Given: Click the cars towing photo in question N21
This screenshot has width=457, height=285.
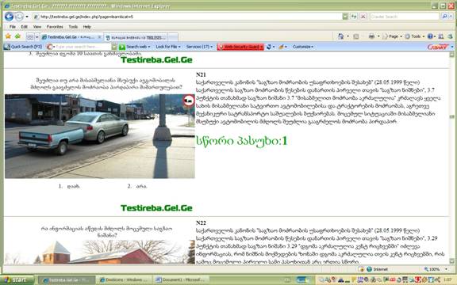Looking at the screenshot, I should (x=100, y=136).
